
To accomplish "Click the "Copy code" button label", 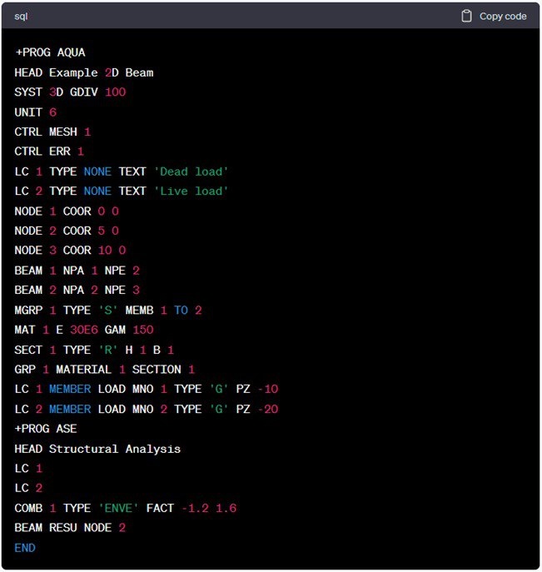I will click(x=503, y=17).
